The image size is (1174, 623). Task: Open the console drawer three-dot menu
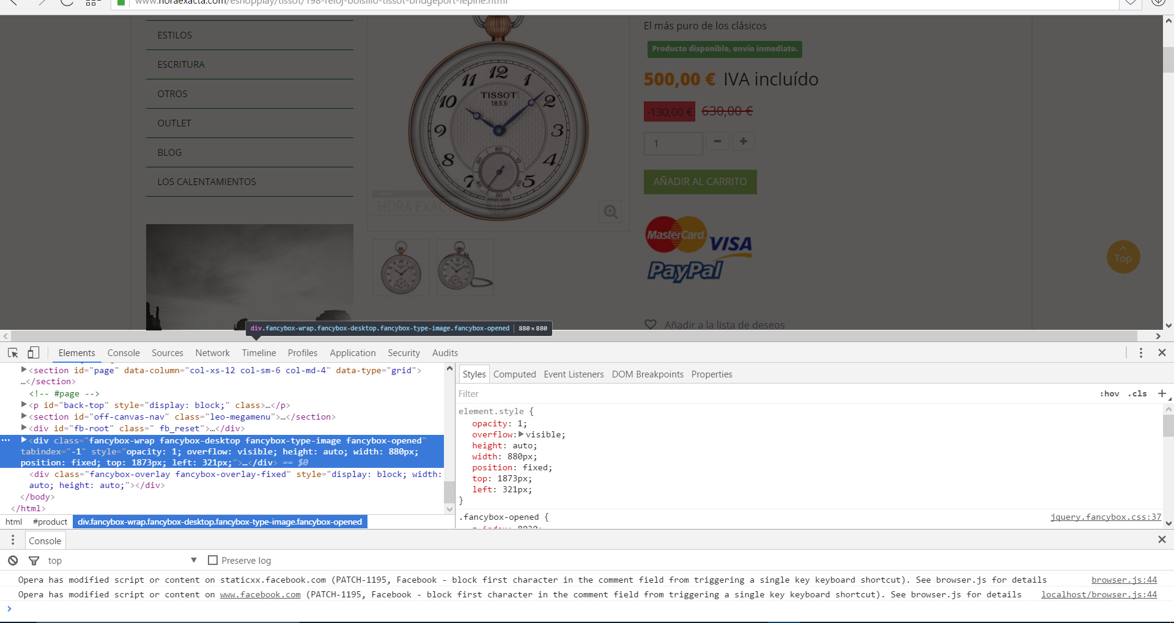point(13,541)
